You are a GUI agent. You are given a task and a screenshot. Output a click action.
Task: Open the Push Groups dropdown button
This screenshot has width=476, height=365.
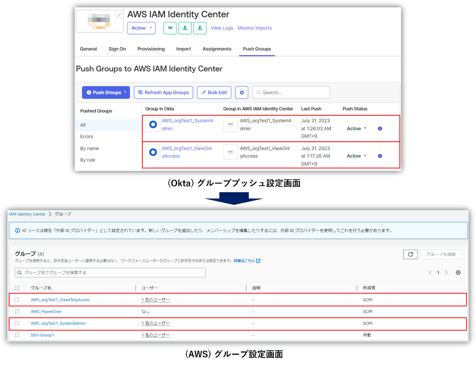(106, 93)
